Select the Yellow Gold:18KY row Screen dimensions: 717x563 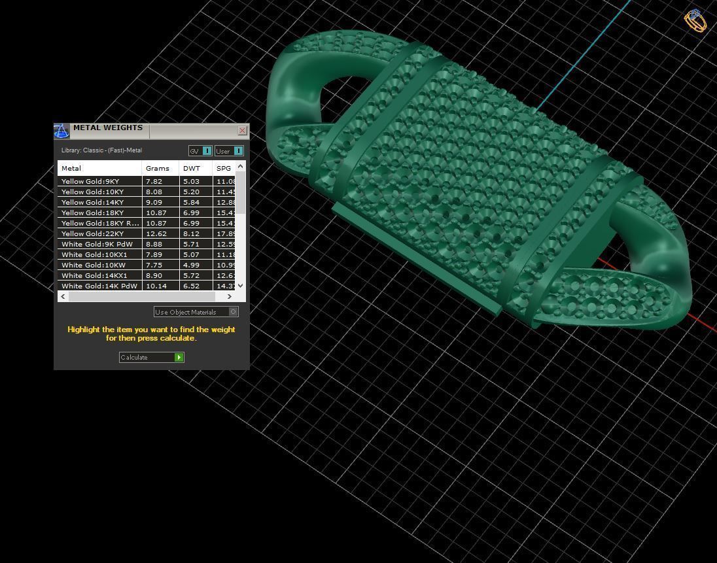(147, 213)
